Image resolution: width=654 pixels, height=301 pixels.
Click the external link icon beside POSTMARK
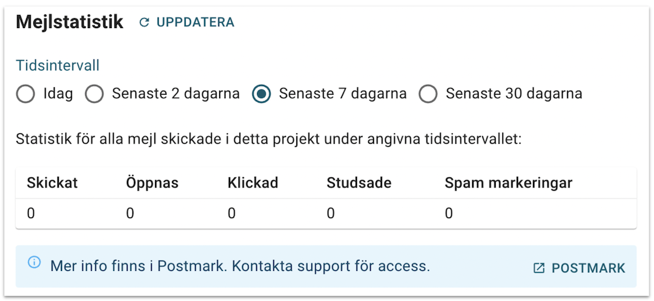pyautogui.click(x=539, y=268)
